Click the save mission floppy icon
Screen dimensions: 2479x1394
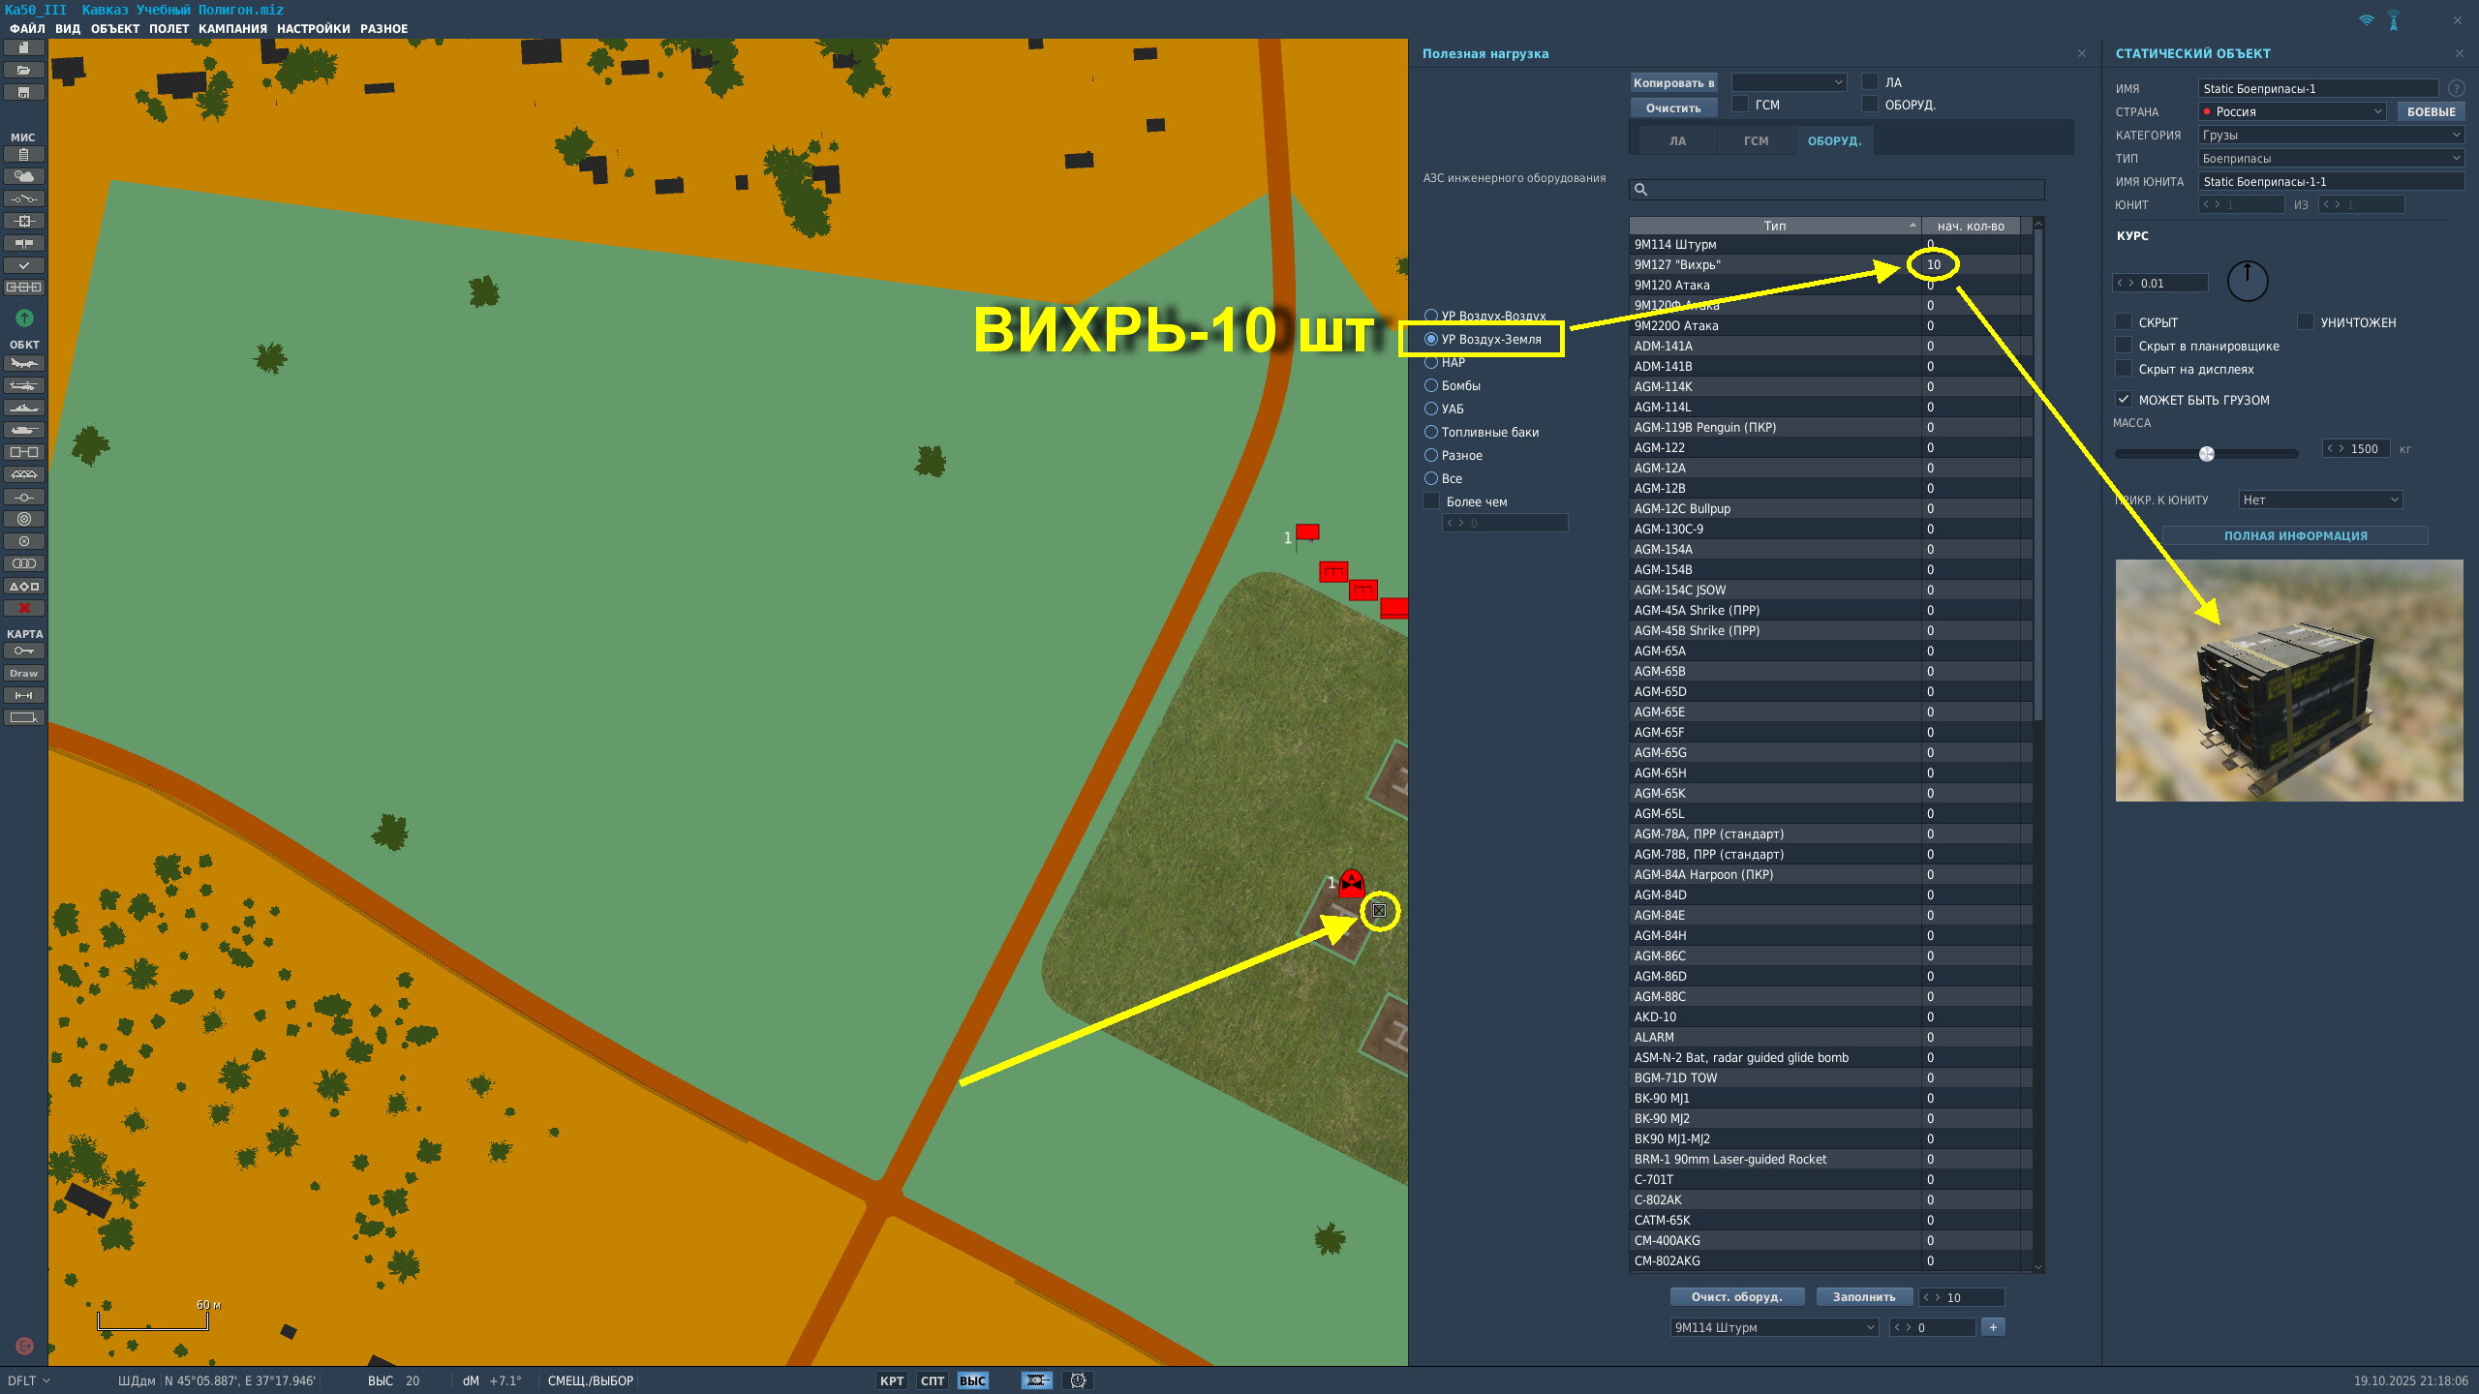click(x=24, y=92)
